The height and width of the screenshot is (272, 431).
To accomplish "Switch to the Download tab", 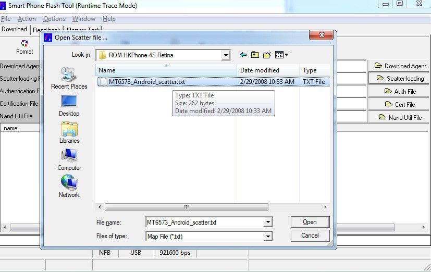I will click(14, 29).
